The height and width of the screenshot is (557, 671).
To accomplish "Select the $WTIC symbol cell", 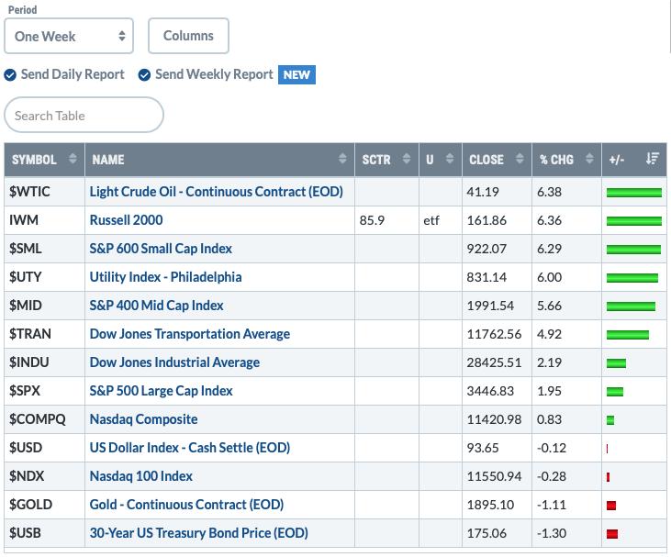I will pos(44,192).
